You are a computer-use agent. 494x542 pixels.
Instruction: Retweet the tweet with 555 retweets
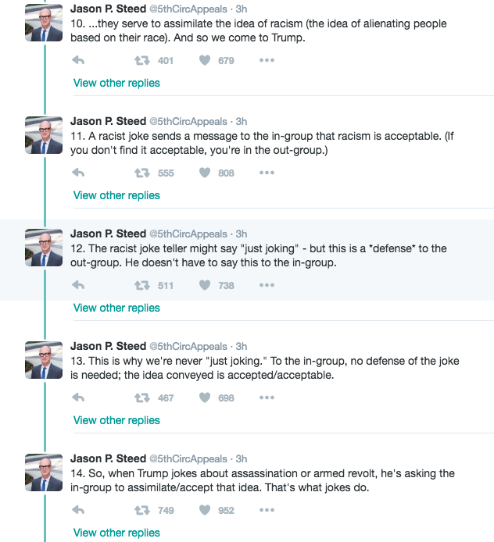click(x=142, y=173)
